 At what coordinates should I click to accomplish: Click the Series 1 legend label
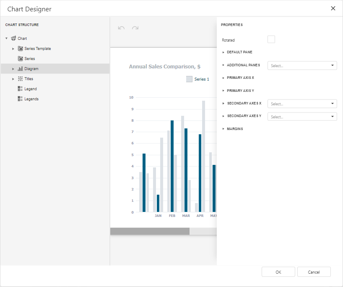(x=202, y=79)
